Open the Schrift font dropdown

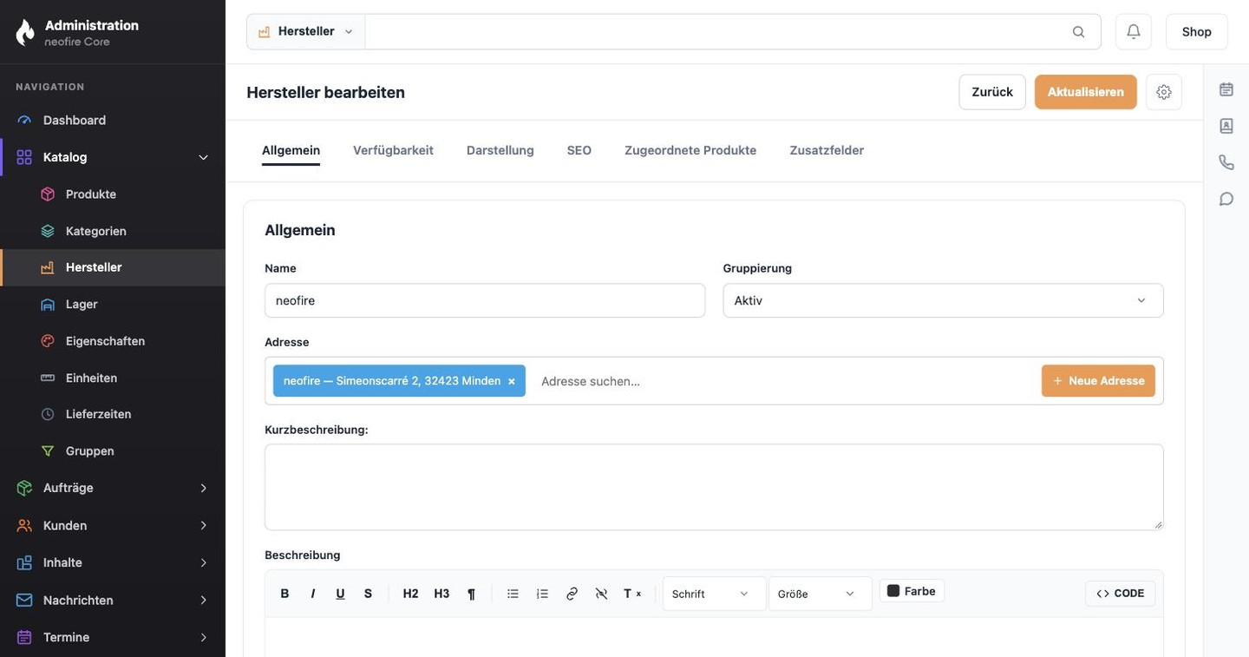[714, 594]
